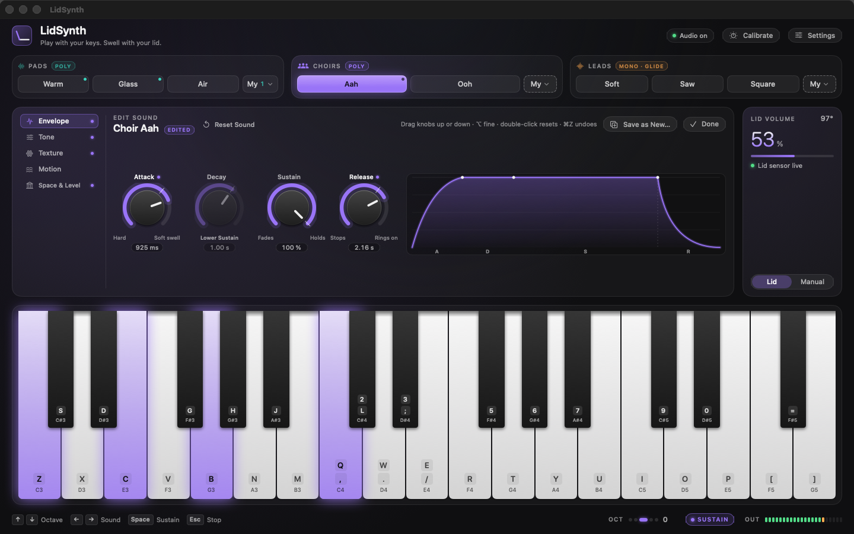Screen dimensions: 854x534
Task: Click the previous sound left arrow icon
Action: tap(77, 520)
